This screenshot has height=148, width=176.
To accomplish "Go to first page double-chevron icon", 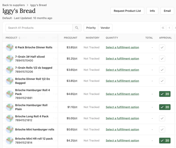I will [x=163, y=28].
